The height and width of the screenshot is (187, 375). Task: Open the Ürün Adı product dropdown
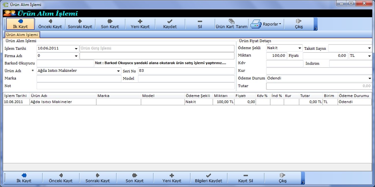(119, 71)
